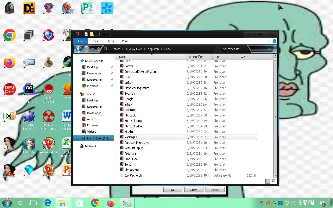Go back using the Explorer Back arrow

(x=79, y=49)
